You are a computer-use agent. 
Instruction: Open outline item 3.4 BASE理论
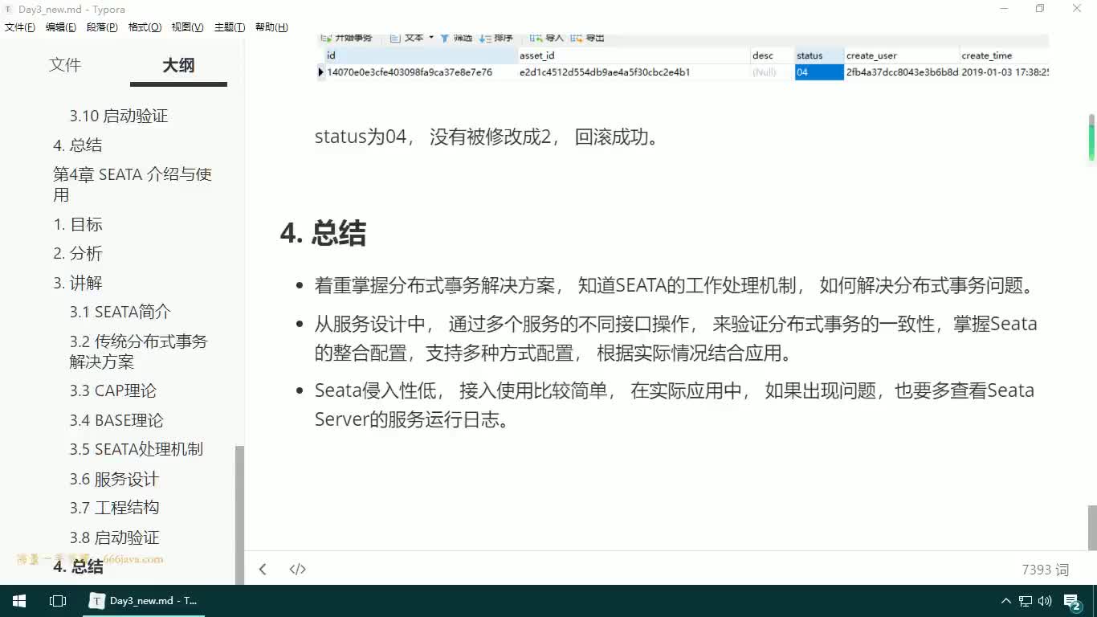pyautogui.click(x=116, y=420)
